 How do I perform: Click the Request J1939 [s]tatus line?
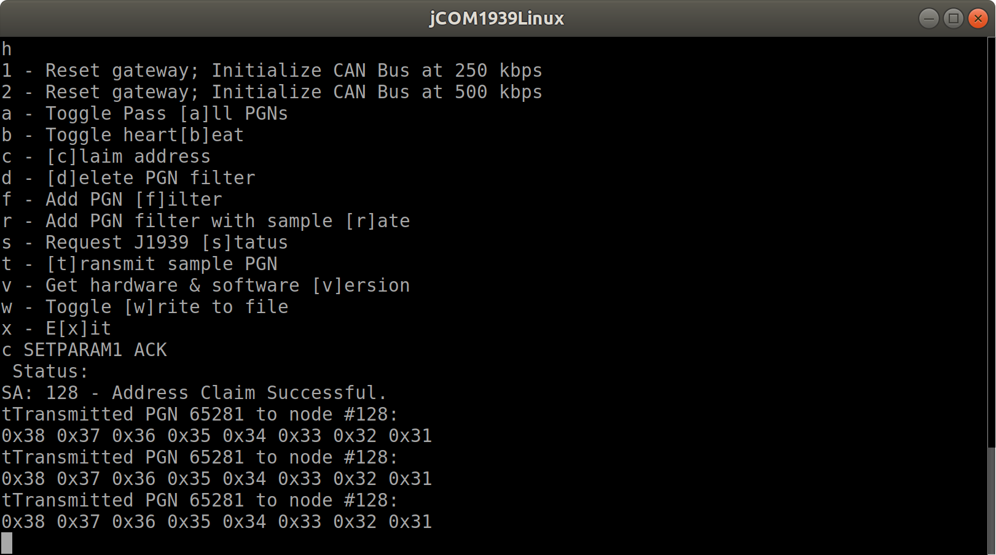coord(144,243)
